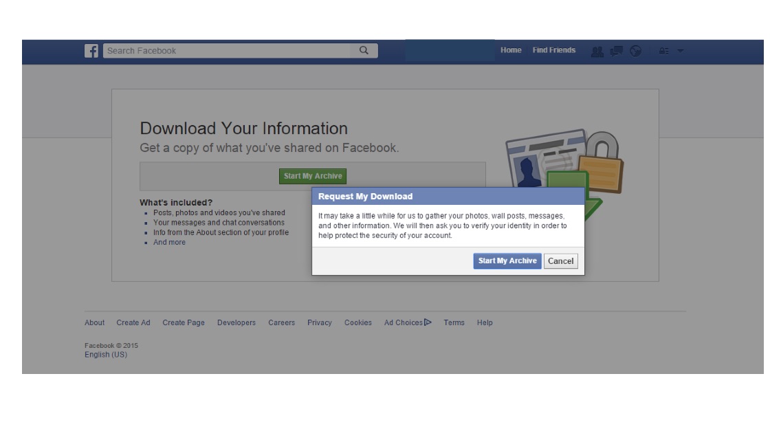Screen dimensions: 781x440
Task: Open the And more link
Action: click(169, 242)
